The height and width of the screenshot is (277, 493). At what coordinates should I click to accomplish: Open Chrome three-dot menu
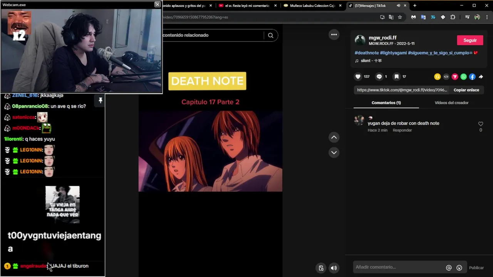tap(487, 17)
